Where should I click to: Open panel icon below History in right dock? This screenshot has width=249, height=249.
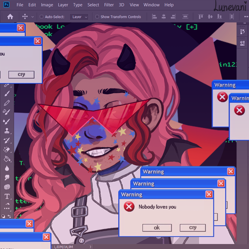[242, 43]
